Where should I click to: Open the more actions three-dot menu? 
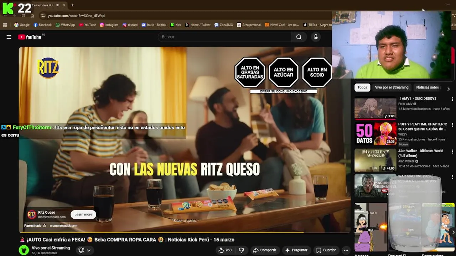[x=346, y=250]
